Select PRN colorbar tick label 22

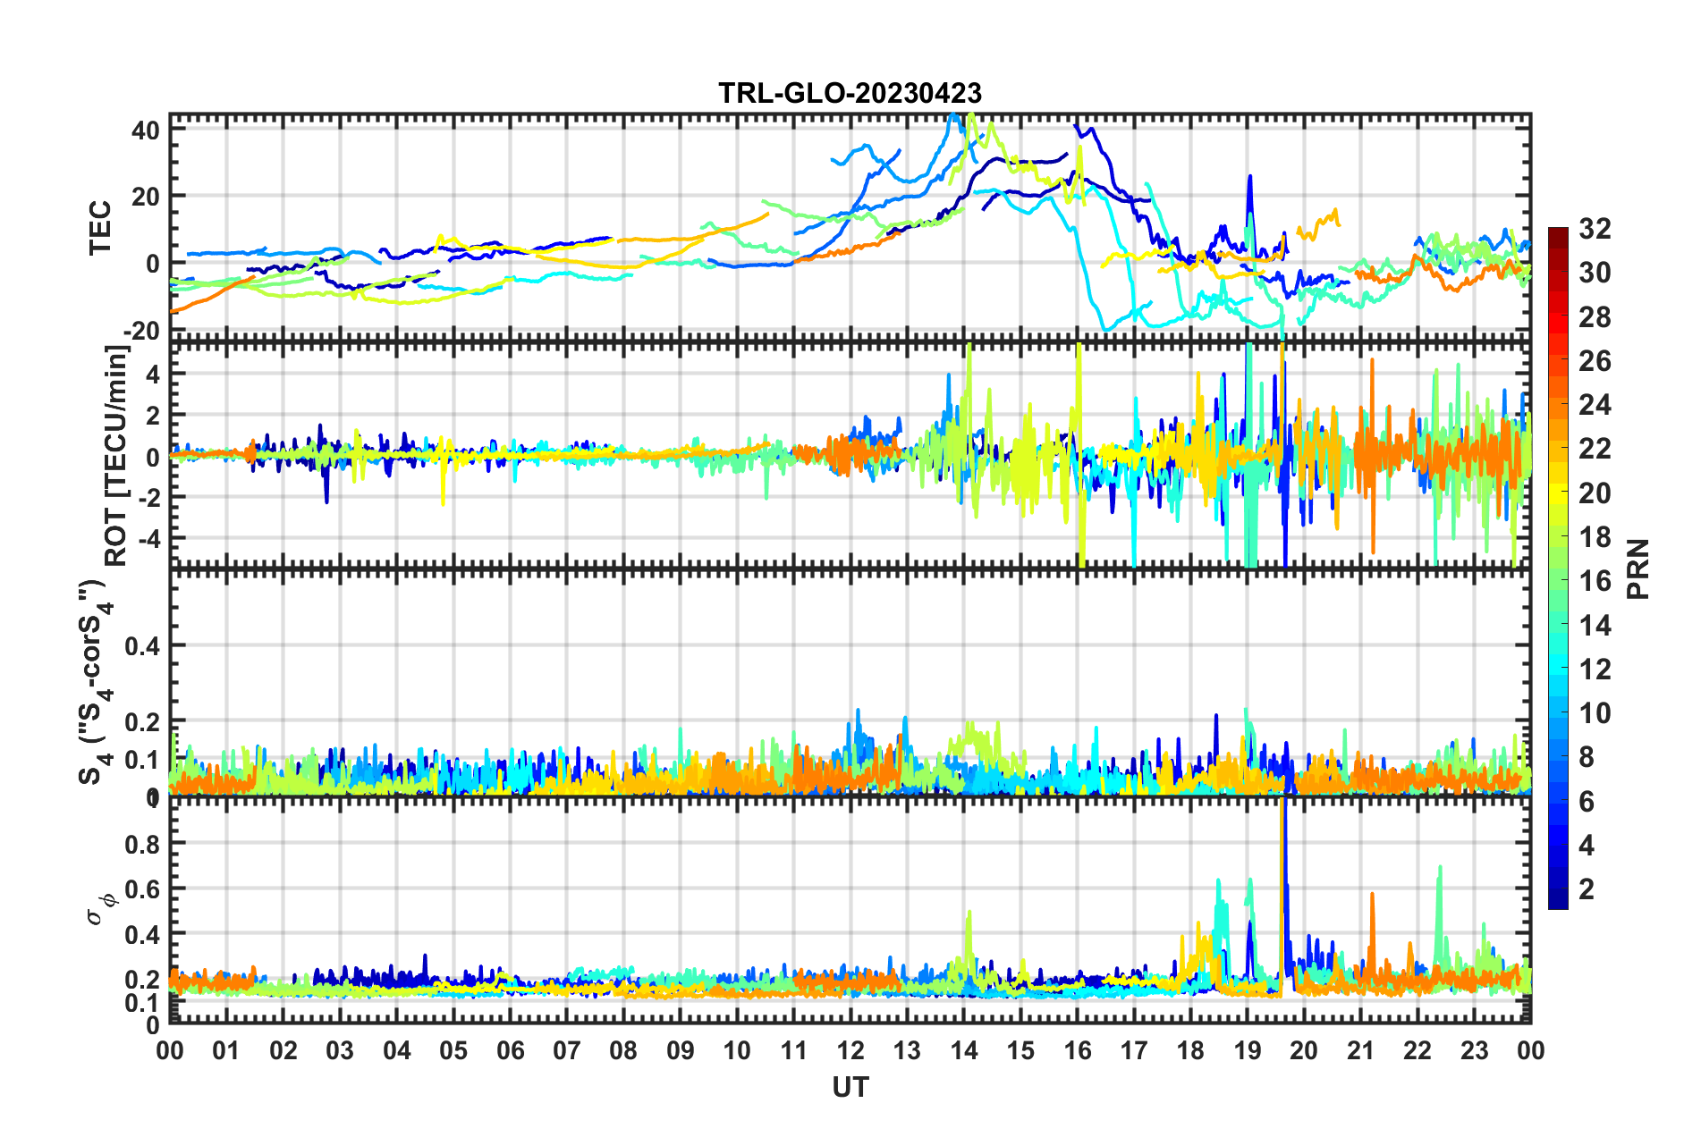1595,449
